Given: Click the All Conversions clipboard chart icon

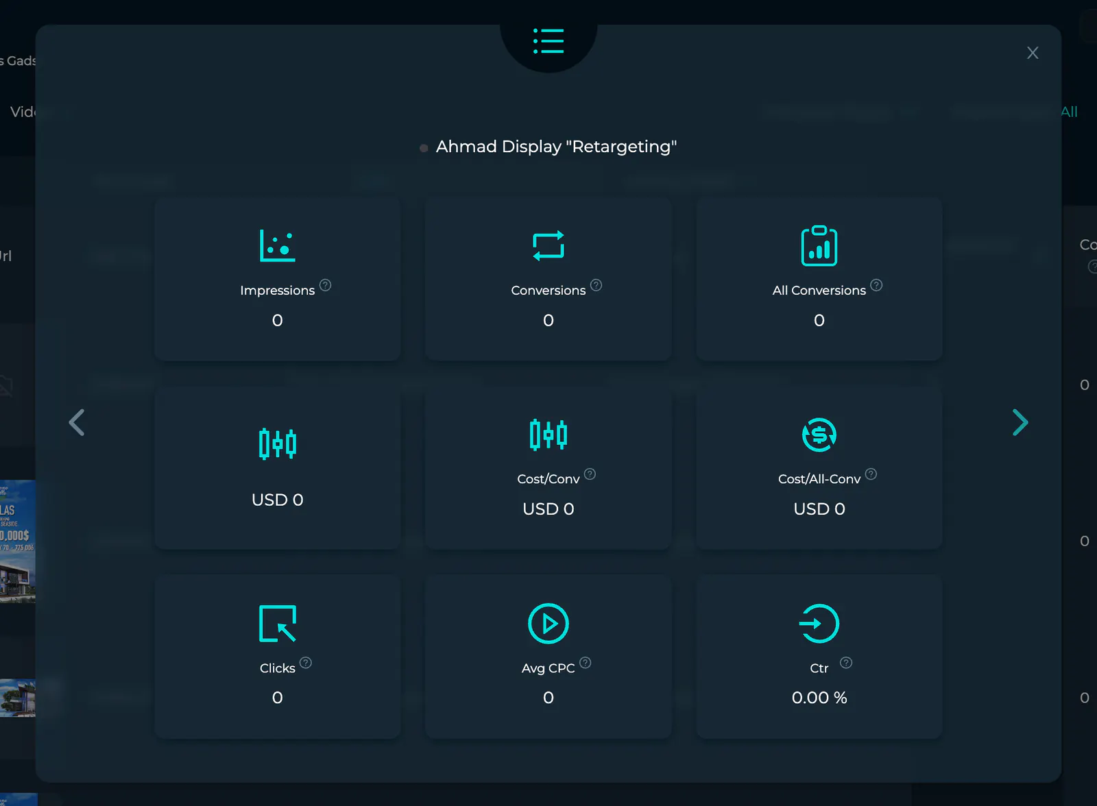Looking at the screenshot, I should [x=819, y=245].
